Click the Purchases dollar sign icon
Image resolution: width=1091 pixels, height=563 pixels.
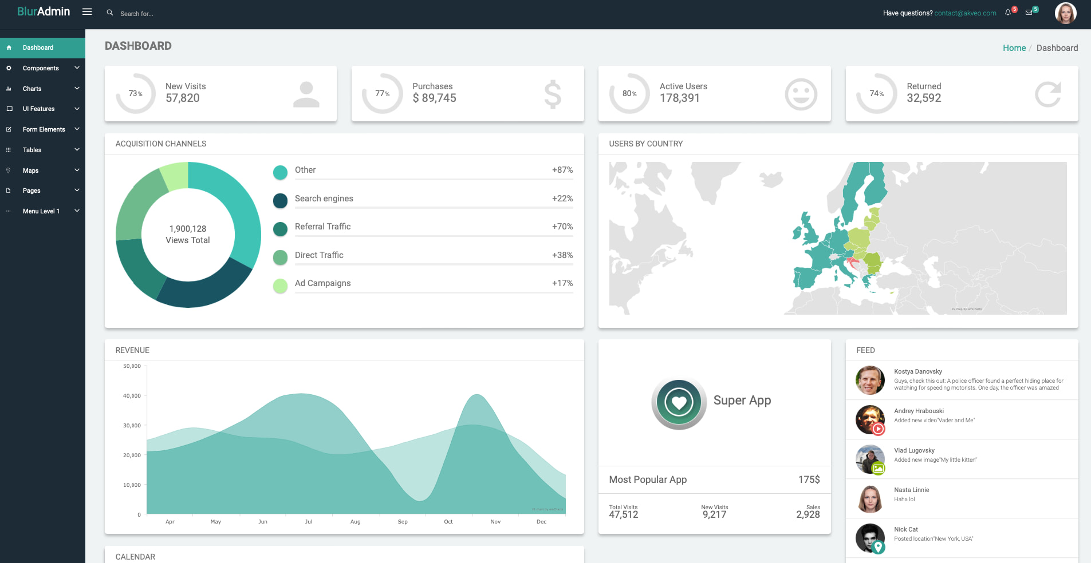553,94
